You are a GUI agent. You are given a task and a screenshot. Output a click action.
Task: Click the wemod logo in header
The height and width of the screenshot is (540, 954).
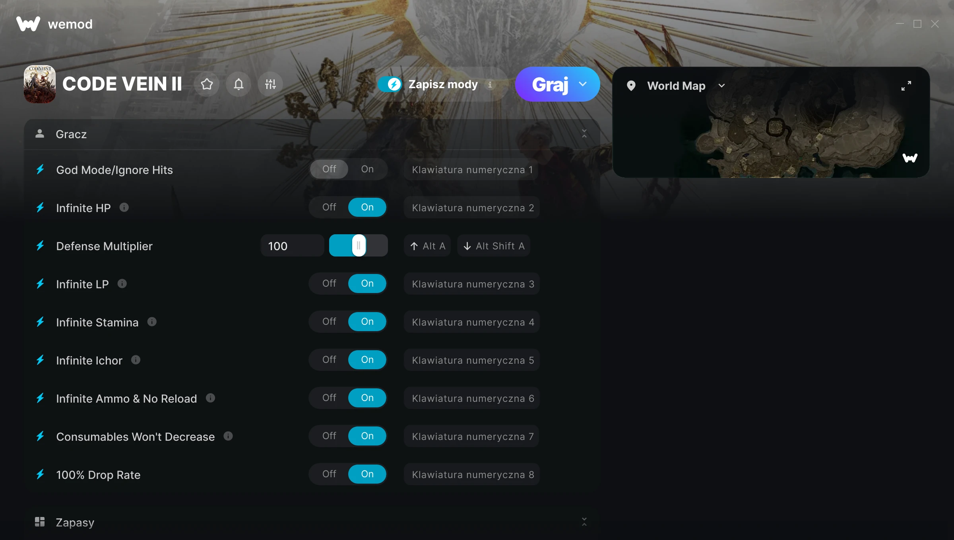(54, 24)
